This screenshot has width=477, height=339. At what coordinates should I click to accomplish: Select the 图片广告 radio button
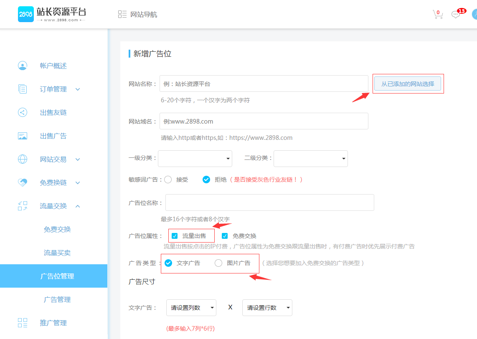(218, 263)
